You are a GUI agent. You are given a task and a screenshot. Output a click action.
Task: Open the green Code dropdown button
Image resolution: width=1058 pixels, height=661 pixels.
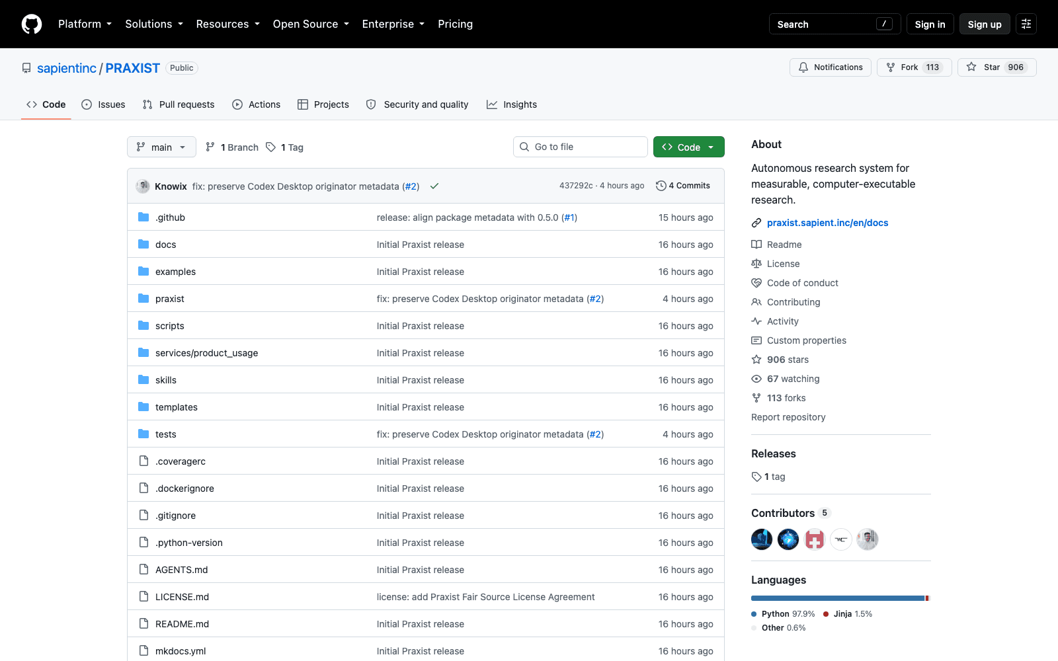[x=688, y=147]
